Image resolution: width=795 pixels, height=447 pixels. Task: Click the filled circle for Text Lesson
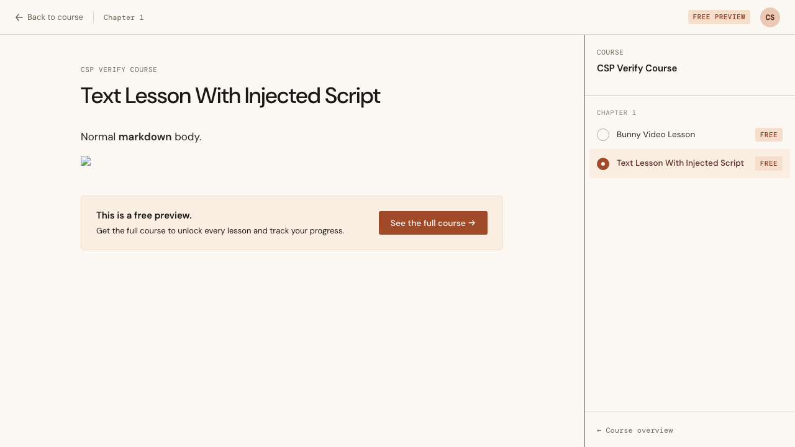[x=603, y=164]
